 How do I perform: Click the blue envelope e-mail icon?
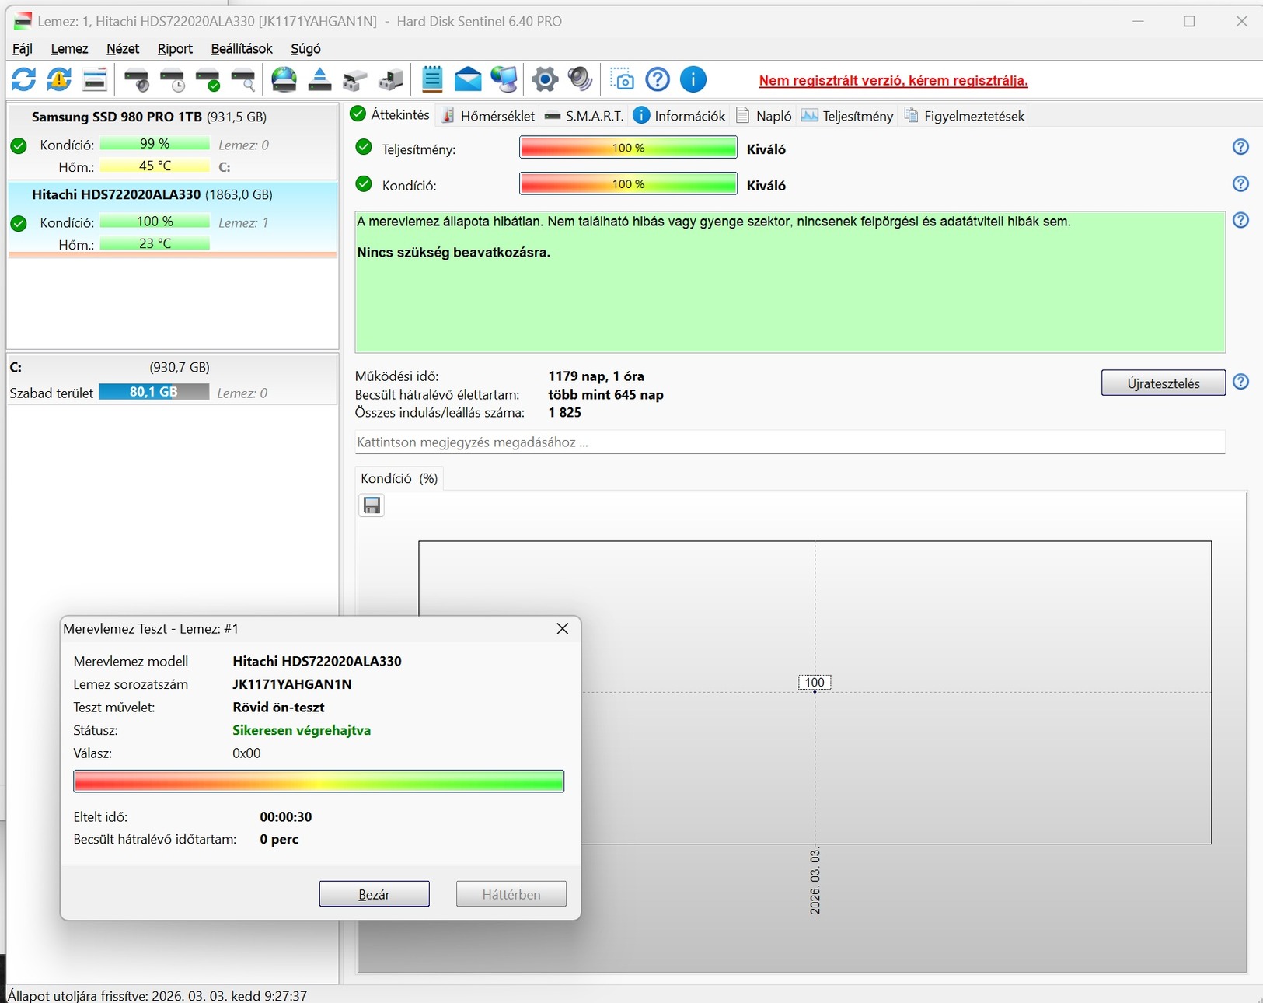coord(468,79)
